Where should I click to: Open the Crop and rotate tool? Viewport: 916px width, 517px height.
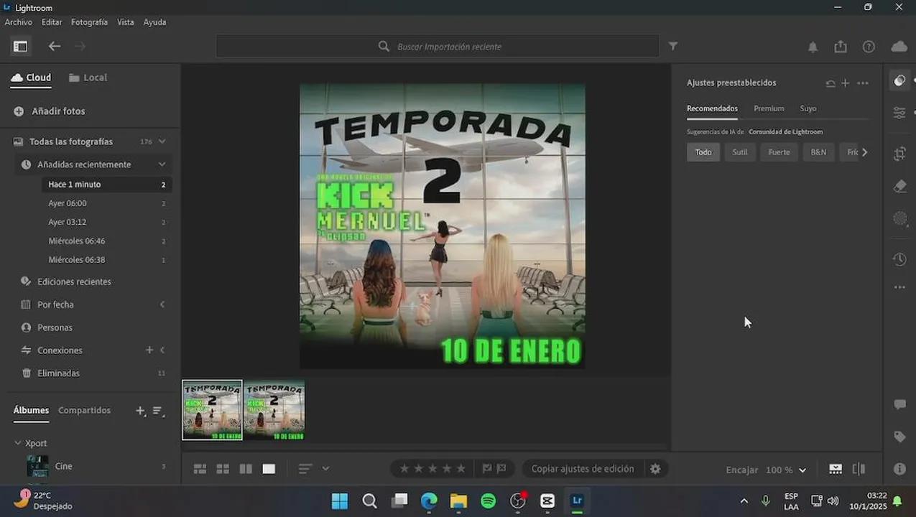[x=899, y=154]
